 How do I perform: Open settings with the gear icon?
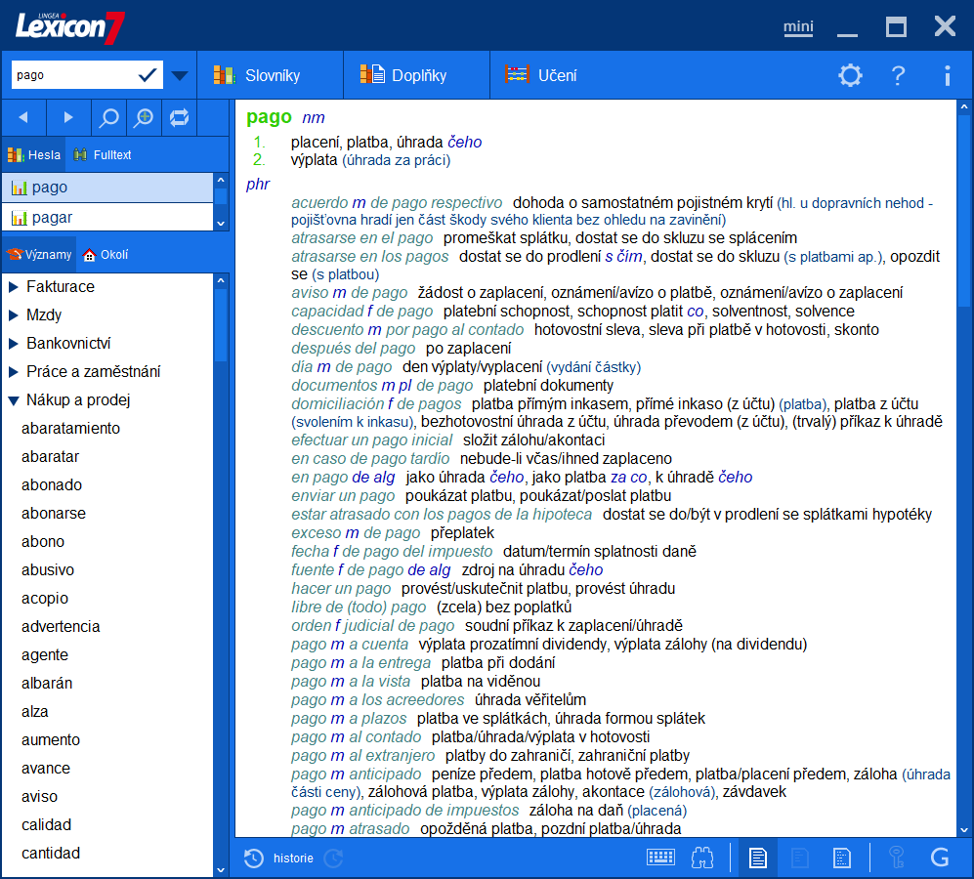click(850, 76)
